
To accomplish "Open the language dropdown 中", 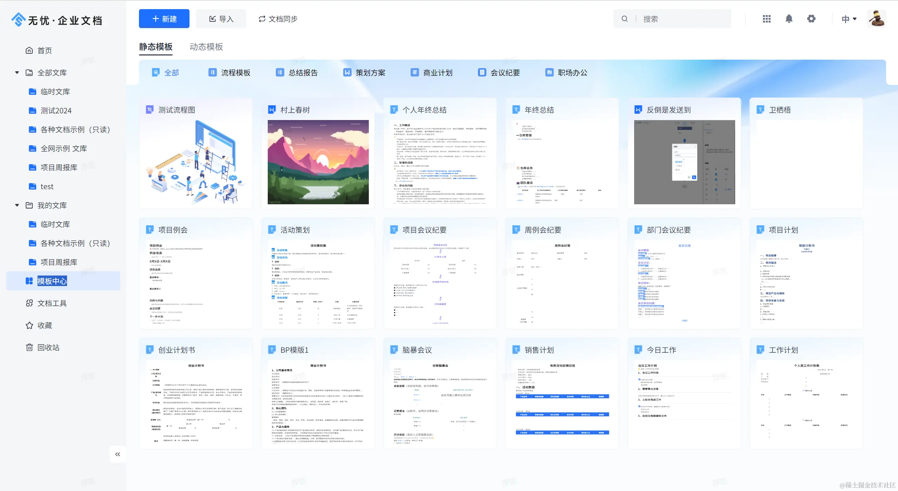I will 849,19.
